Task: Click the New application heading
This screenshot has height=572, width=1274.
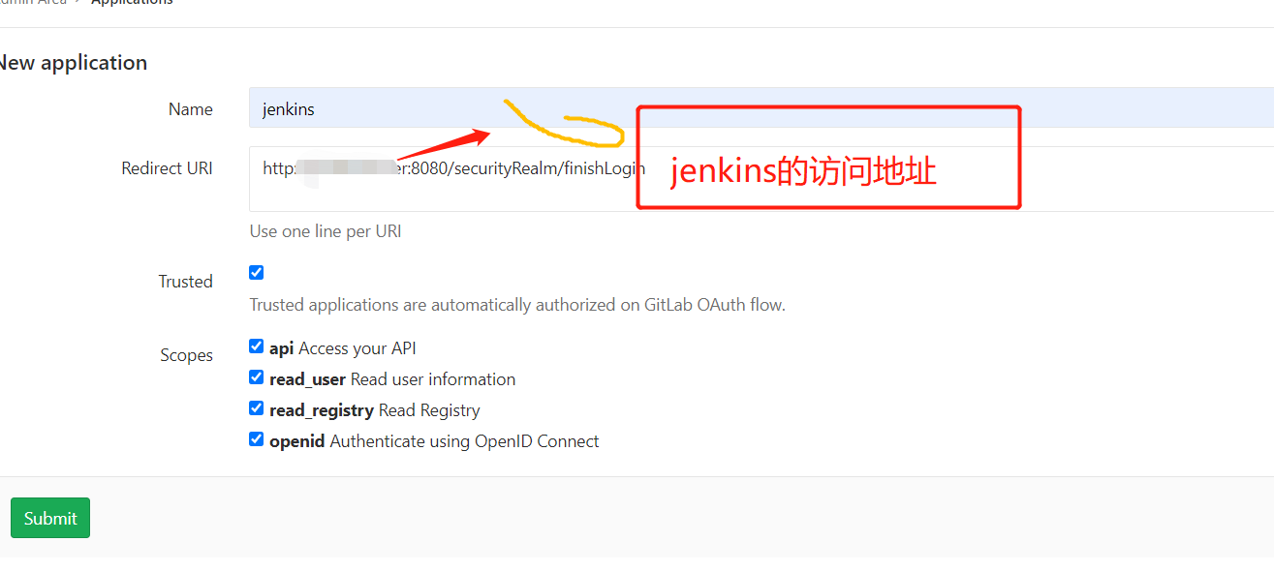Action: 74,62
